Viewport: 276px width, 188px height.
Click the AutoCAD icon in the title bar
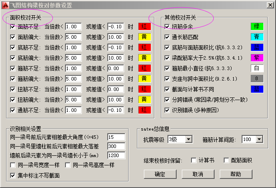pyautogui.click(x=5, y=5)
